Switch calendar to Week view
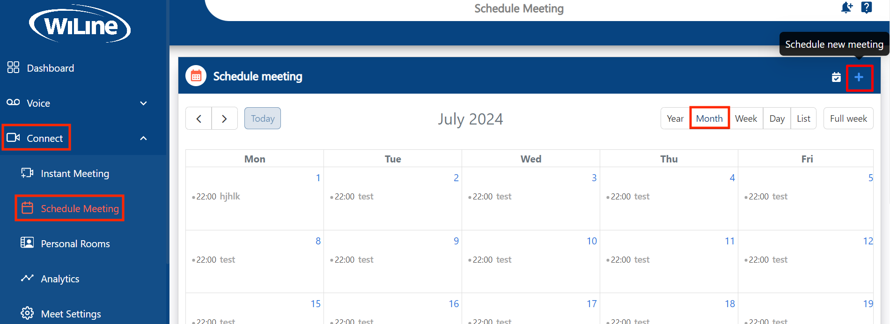Viewport: 890px width, 324px height. click(x=746, y=118)
